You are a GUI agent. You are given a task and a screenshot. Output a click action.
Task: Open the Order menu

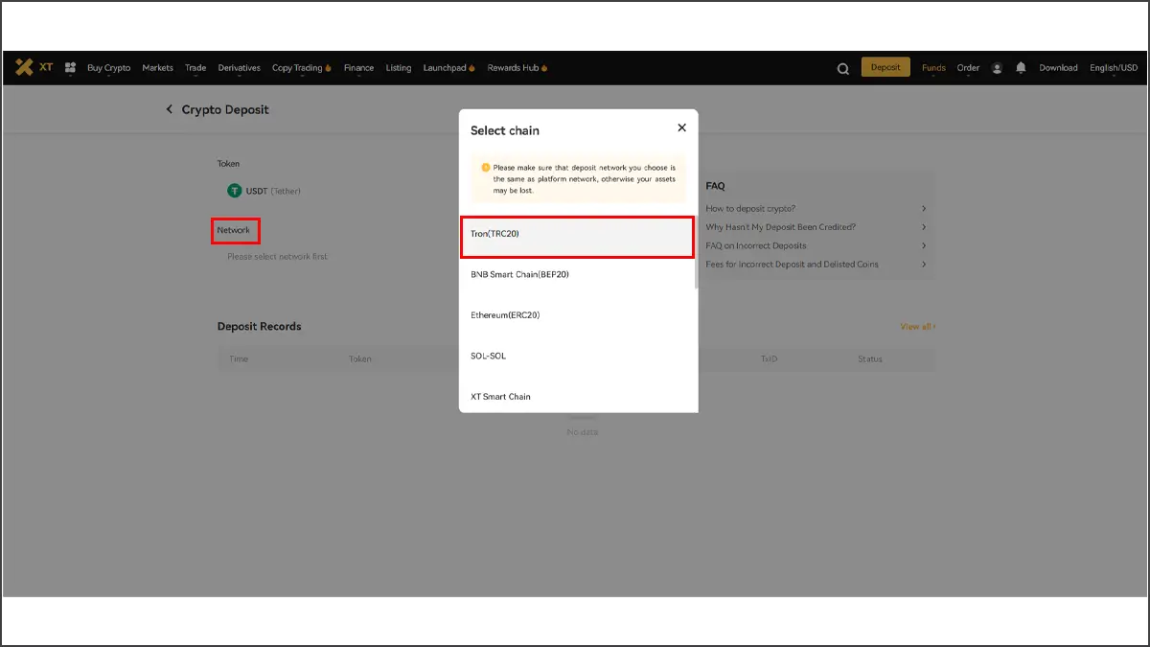(x=968, y=68)
